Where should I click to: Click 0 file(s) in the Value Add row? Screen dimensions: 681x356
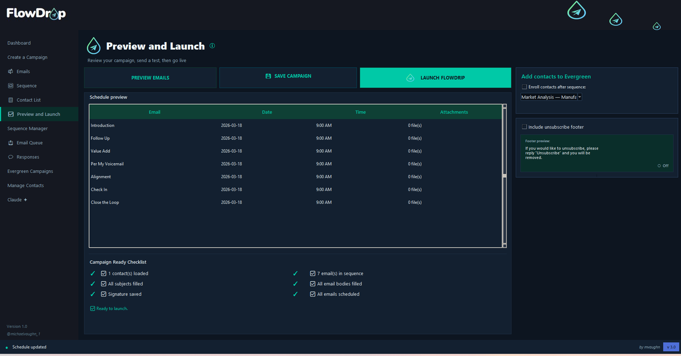point(415,151)
